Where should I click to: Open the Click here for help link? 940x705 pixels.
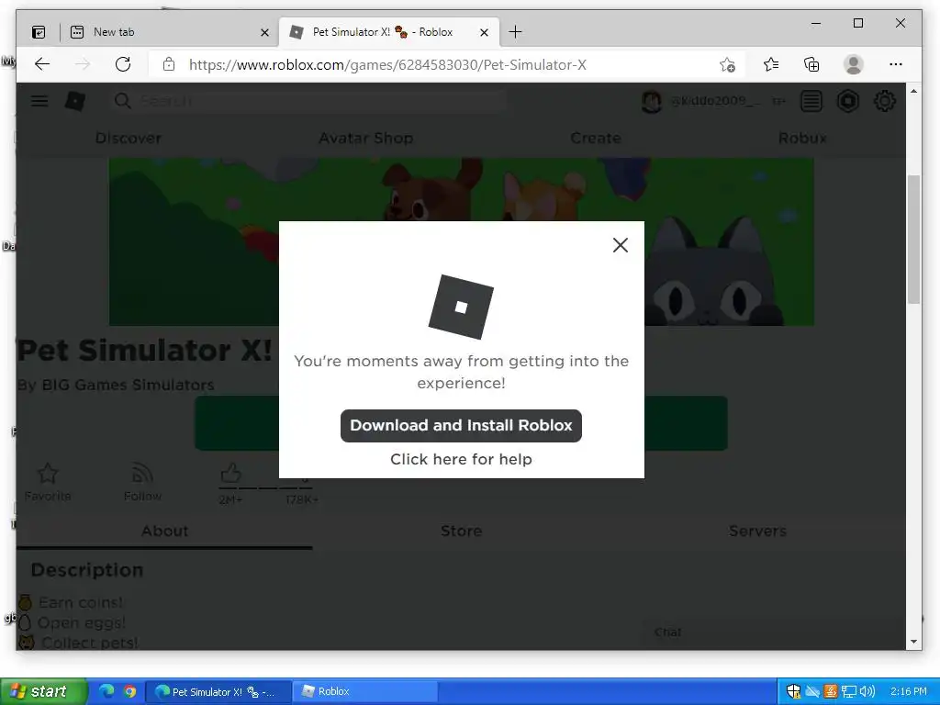click(x=461, y=459)
